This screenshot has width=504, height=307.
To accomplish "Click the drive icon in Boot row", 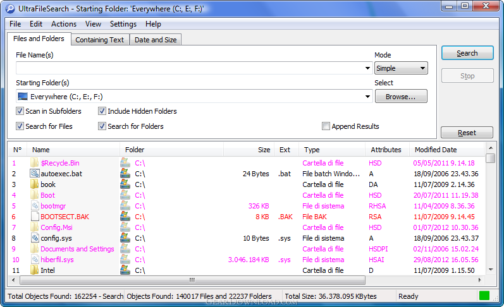I will pyautogui.click(x=125, y=195).
